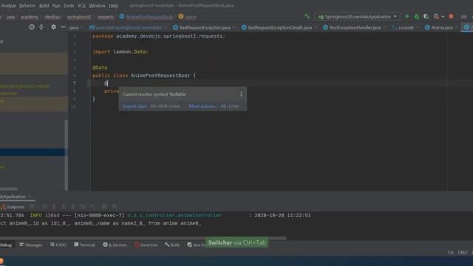Viewport: 473px width, 266px height.
Task: Click the Debug bug icon in toolbar
Action: pyautogui.click(x=417, y=16)
